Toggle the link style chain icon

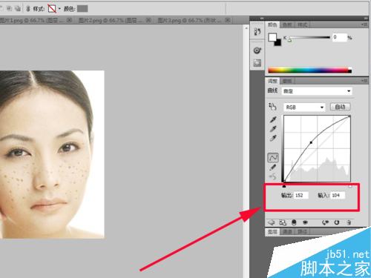[28, 9]
